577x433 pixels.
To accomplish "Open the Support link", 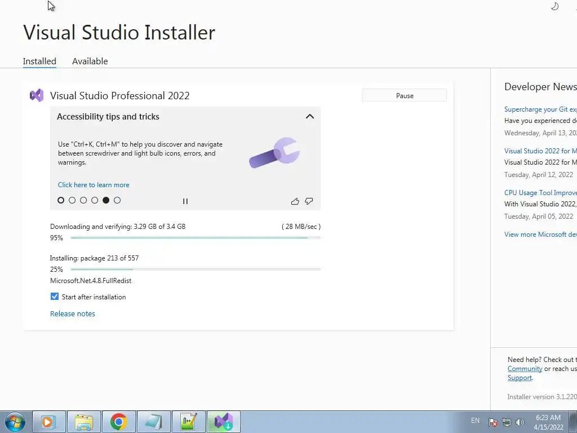I will [520, 378].
